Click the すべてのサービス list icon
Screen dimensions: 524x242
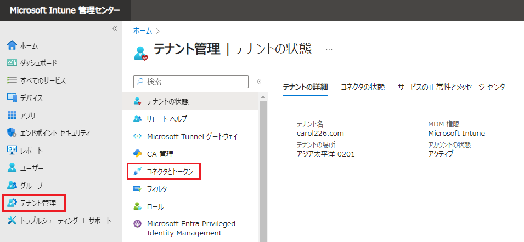pyautogui.click(x=12, y=80)
